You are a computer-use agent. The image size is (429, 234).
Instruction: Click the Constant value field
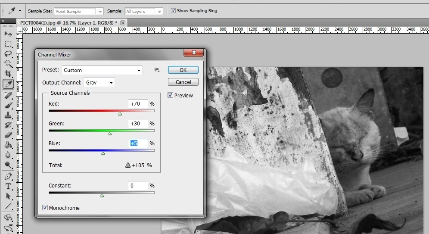[138, 186]
